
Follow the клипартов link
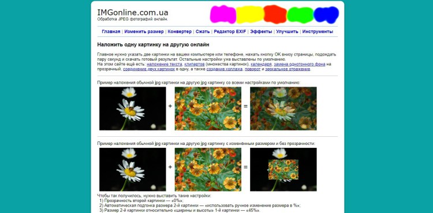click(195, 64)
